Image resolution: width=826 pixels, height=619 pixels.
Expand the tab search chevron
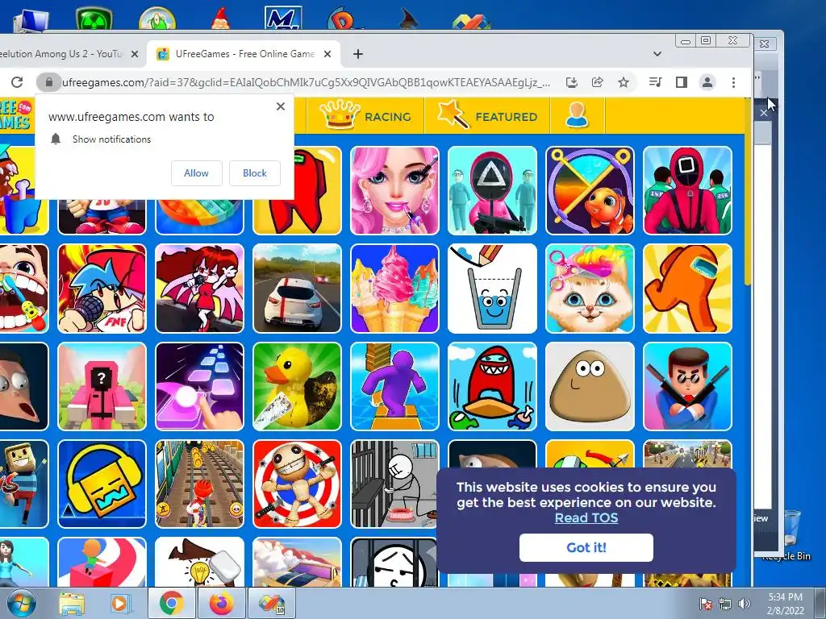(657, 54)
